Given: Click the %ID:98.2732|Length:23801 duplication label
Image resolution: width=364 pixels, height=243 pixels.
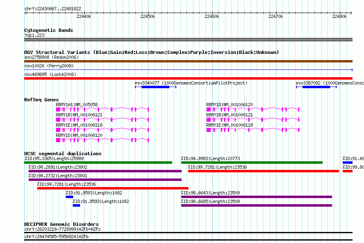Looking at the screenshot, I should 58,176.
